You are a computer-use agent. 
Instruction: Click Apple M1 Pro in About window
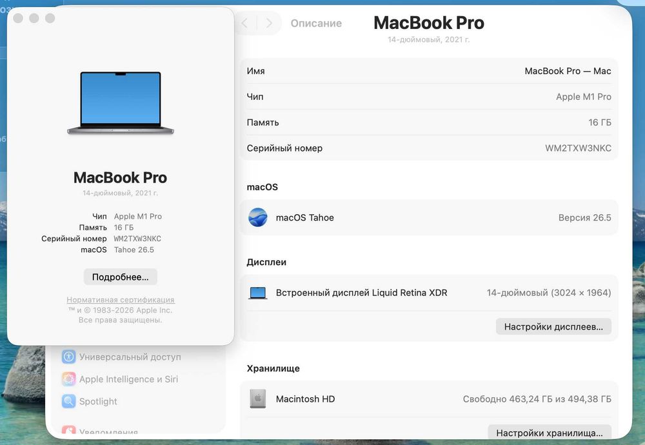pos(138,216)
